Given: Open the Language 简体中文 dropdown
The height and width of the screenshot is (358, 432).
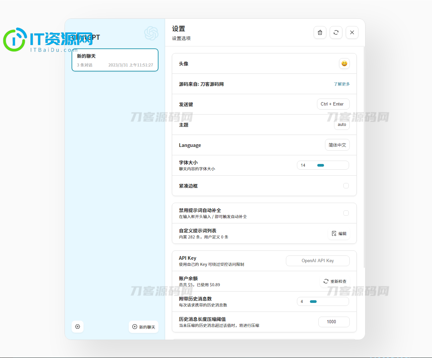Looking at the screenshot, I should pos(337,145).
